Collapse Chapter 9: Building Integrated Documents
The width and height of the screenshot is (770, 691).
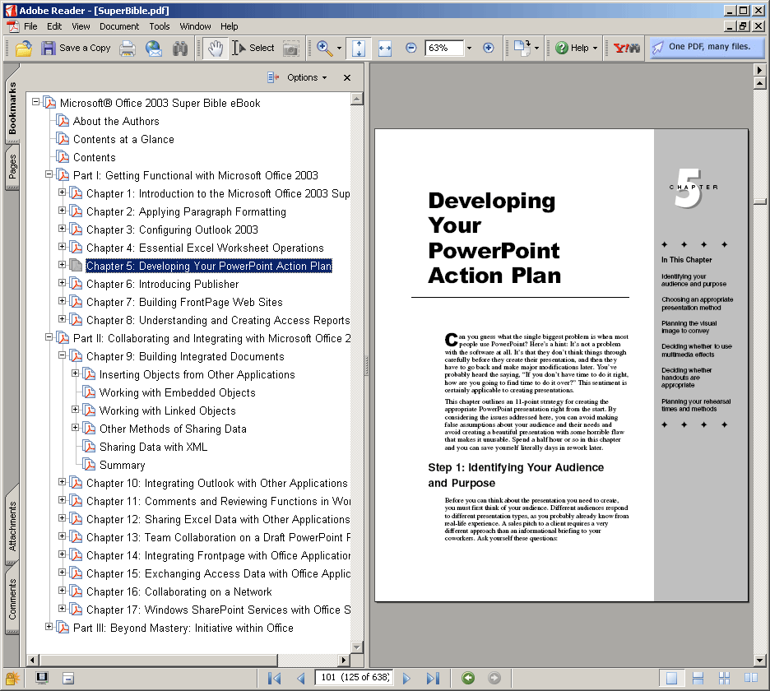pos(62,355)
